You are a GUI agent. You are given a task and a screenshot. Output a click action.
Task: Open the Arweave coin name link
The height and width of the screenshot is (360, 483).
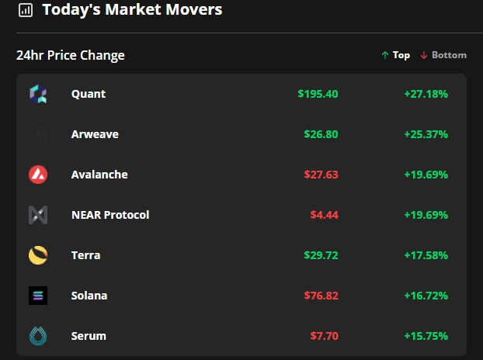(95, 134)
